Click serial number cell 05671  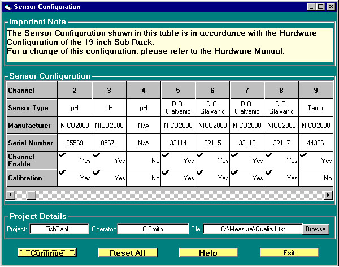tap(109, 143)
